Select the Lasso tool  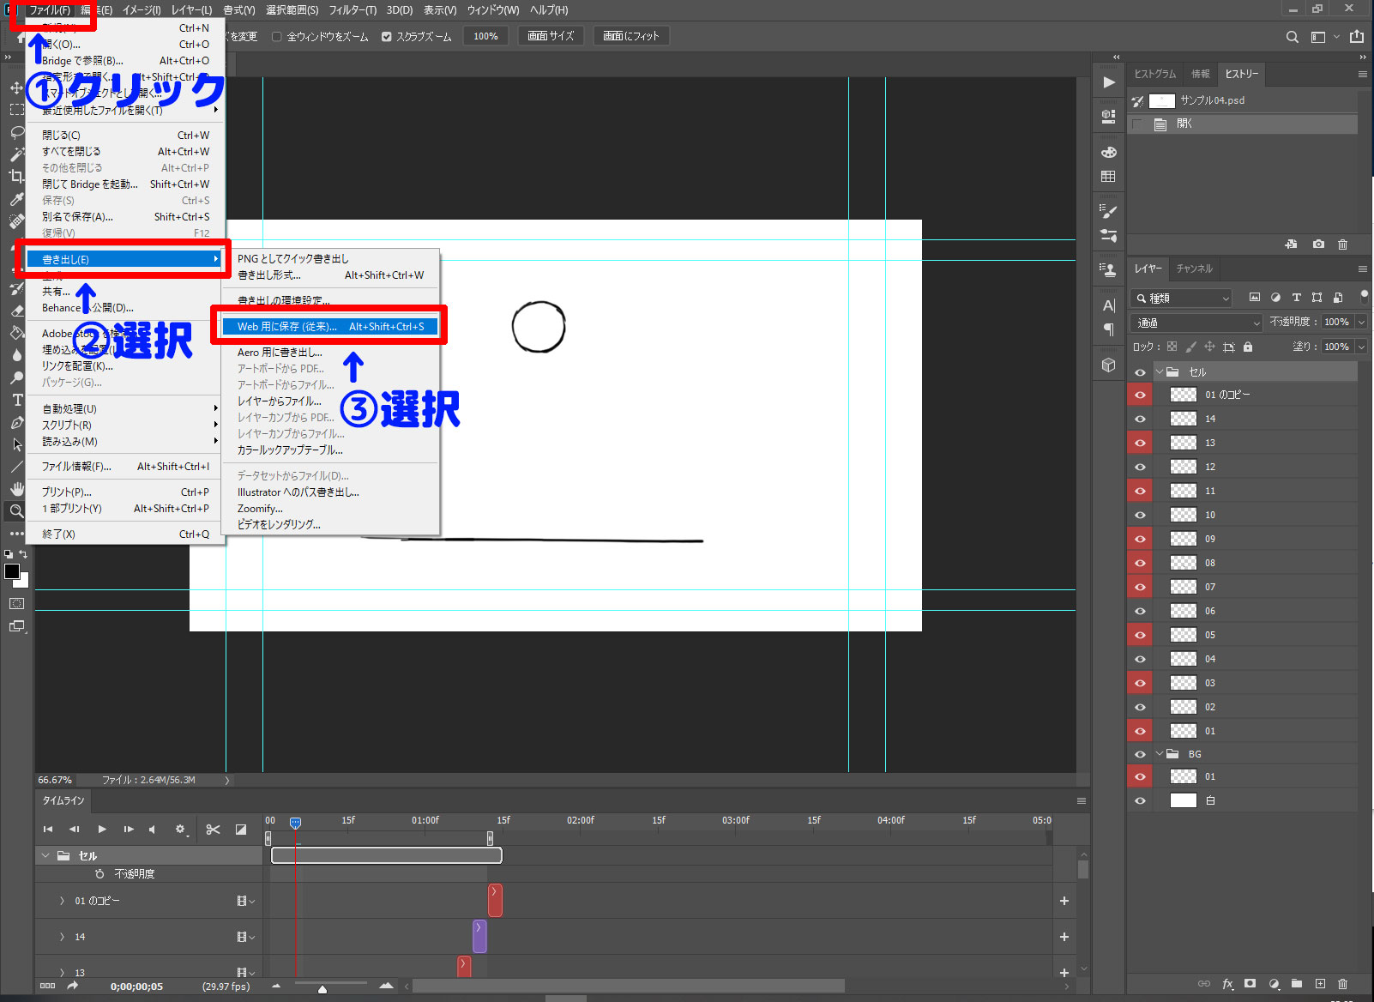(16, 132)
